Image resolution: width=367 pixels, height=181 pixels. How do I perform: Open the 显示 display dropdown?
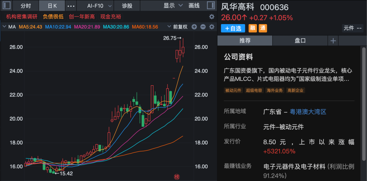pos(173,6)
